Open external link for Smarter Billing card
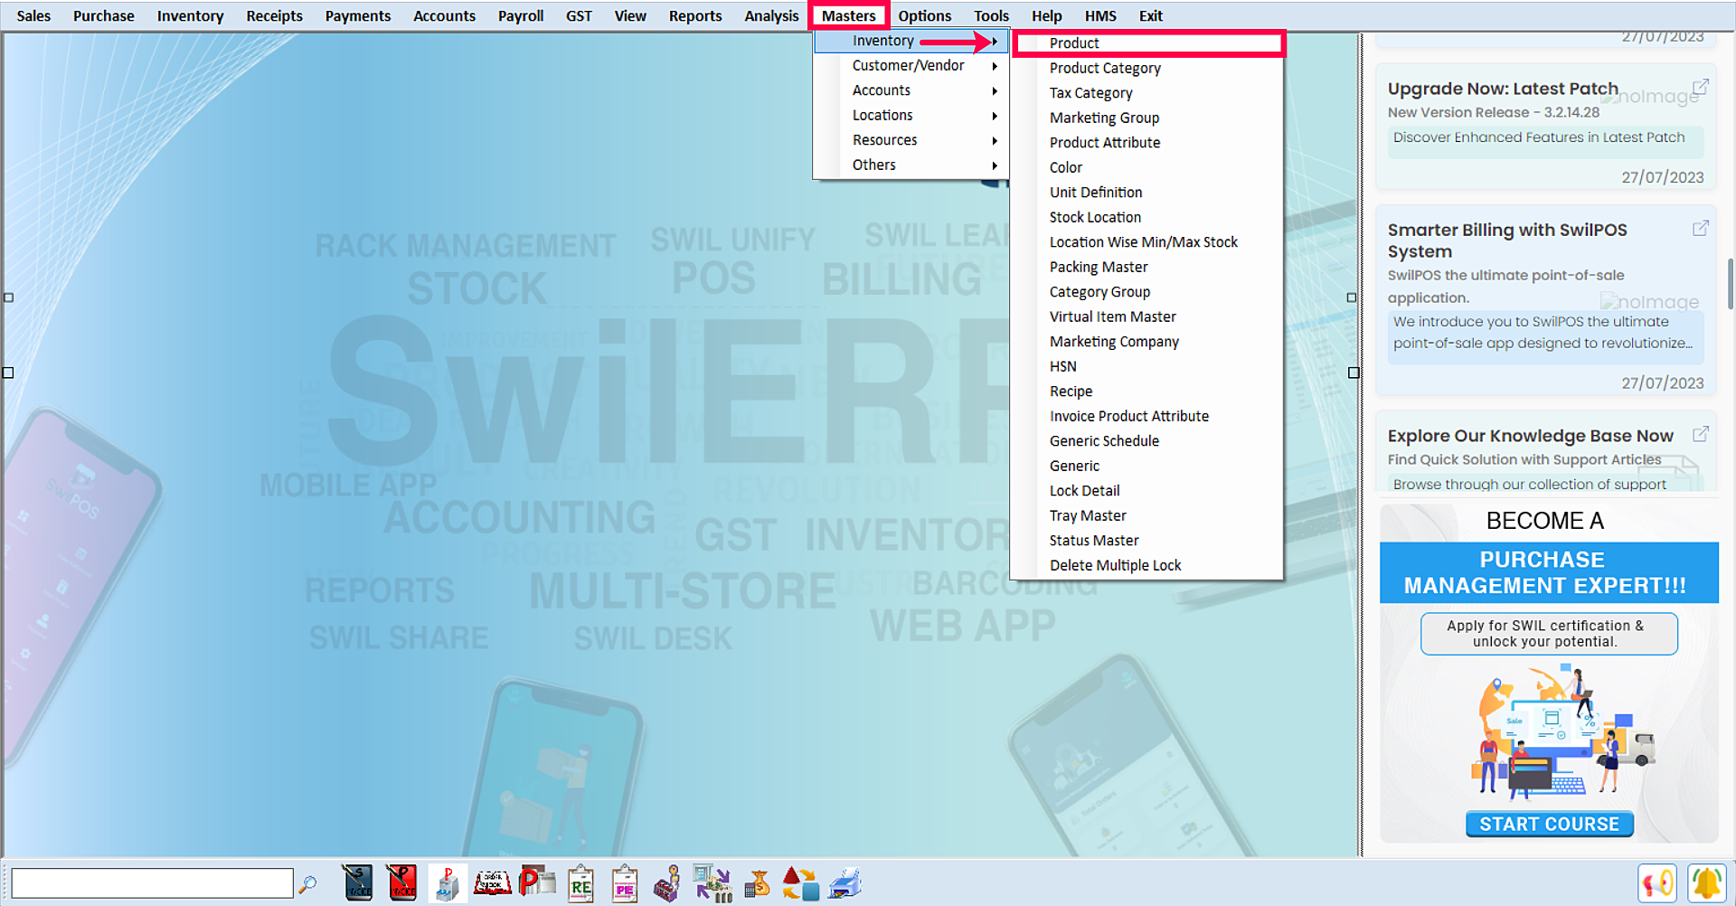The width and height of the screenshot is (1736, 906). coord(1700,228)
